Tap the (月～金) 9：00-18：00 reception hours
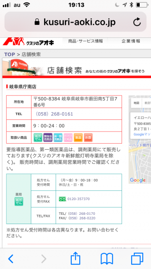 pyautogui.click(x=78, y=180)
